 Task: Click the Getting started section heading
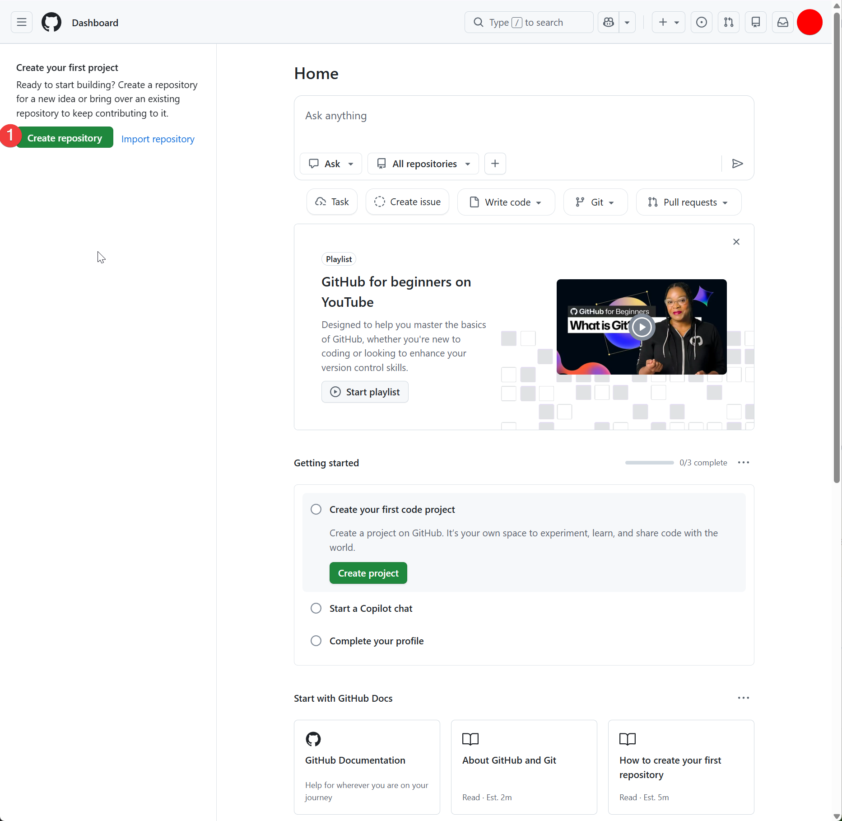(x=326, y=463)
